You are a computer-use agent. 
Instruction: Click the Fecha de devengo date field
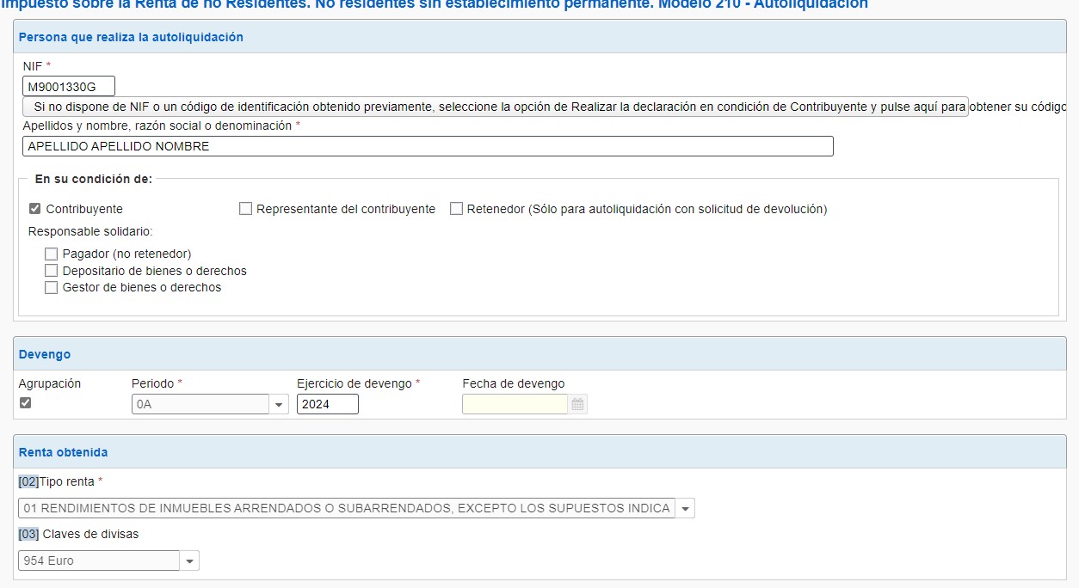point(515,404)
